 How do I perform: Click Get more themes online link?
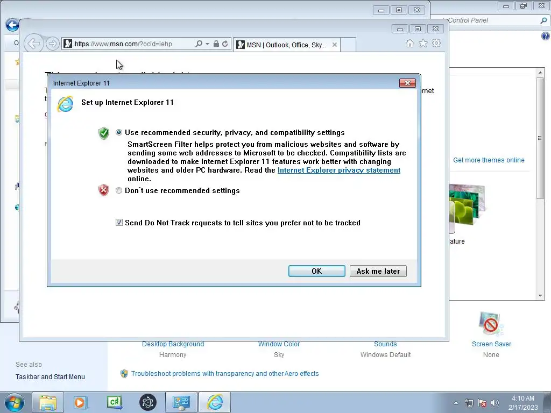click(489, 160)
